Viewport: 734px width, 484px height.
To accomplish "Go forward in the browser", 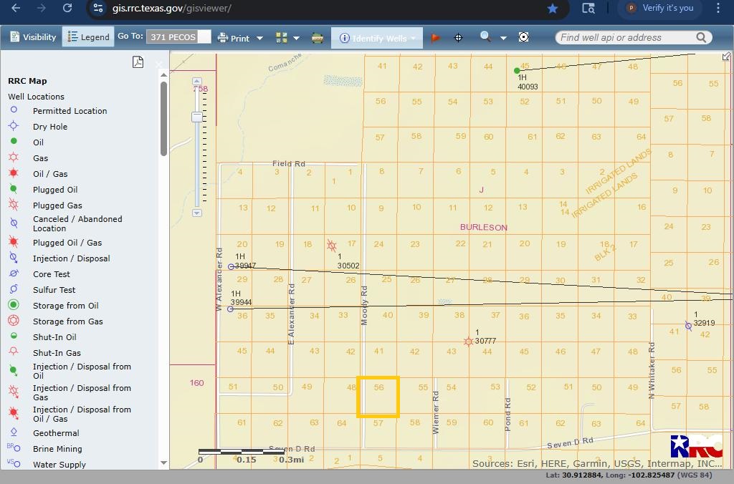I will point(41,8).
